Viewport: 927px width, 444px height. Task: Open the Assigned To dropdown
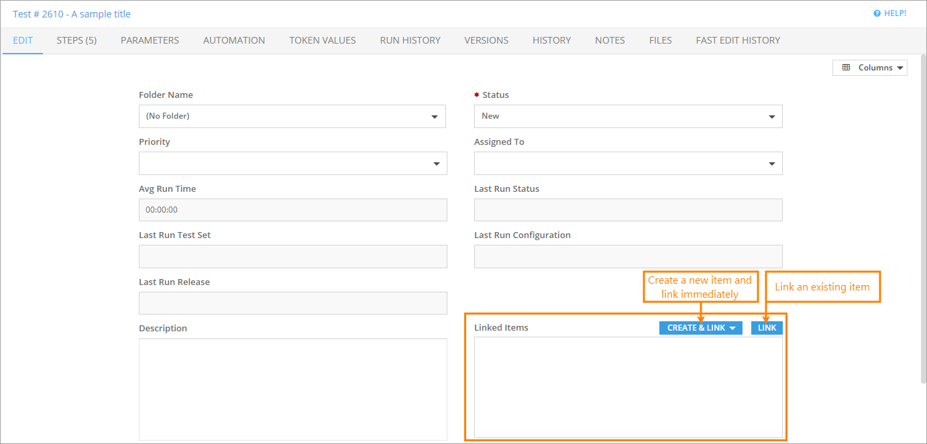(628, 163)
